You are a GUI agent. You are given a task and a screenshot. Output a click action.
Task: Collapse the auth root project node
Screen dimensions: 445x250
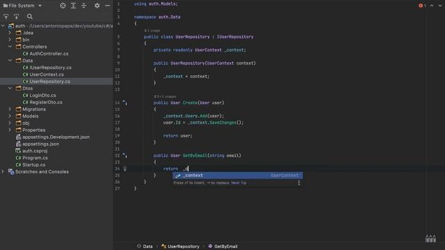point(3,26)
